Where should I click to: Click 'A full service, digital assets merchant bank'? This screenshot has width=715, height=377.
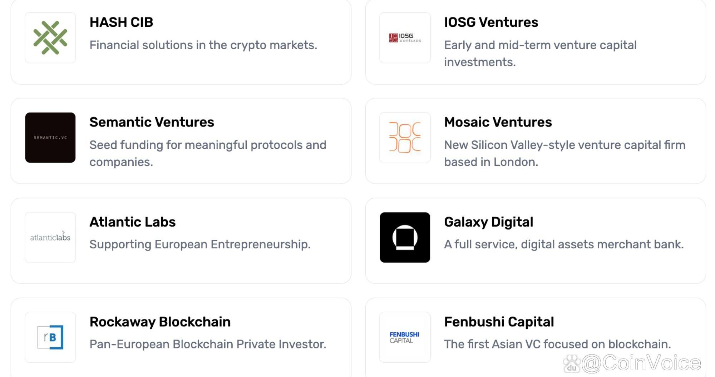[x=564, y=244]
